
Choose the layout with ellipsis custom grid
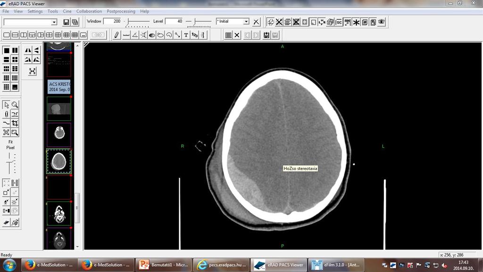[83, 35]
